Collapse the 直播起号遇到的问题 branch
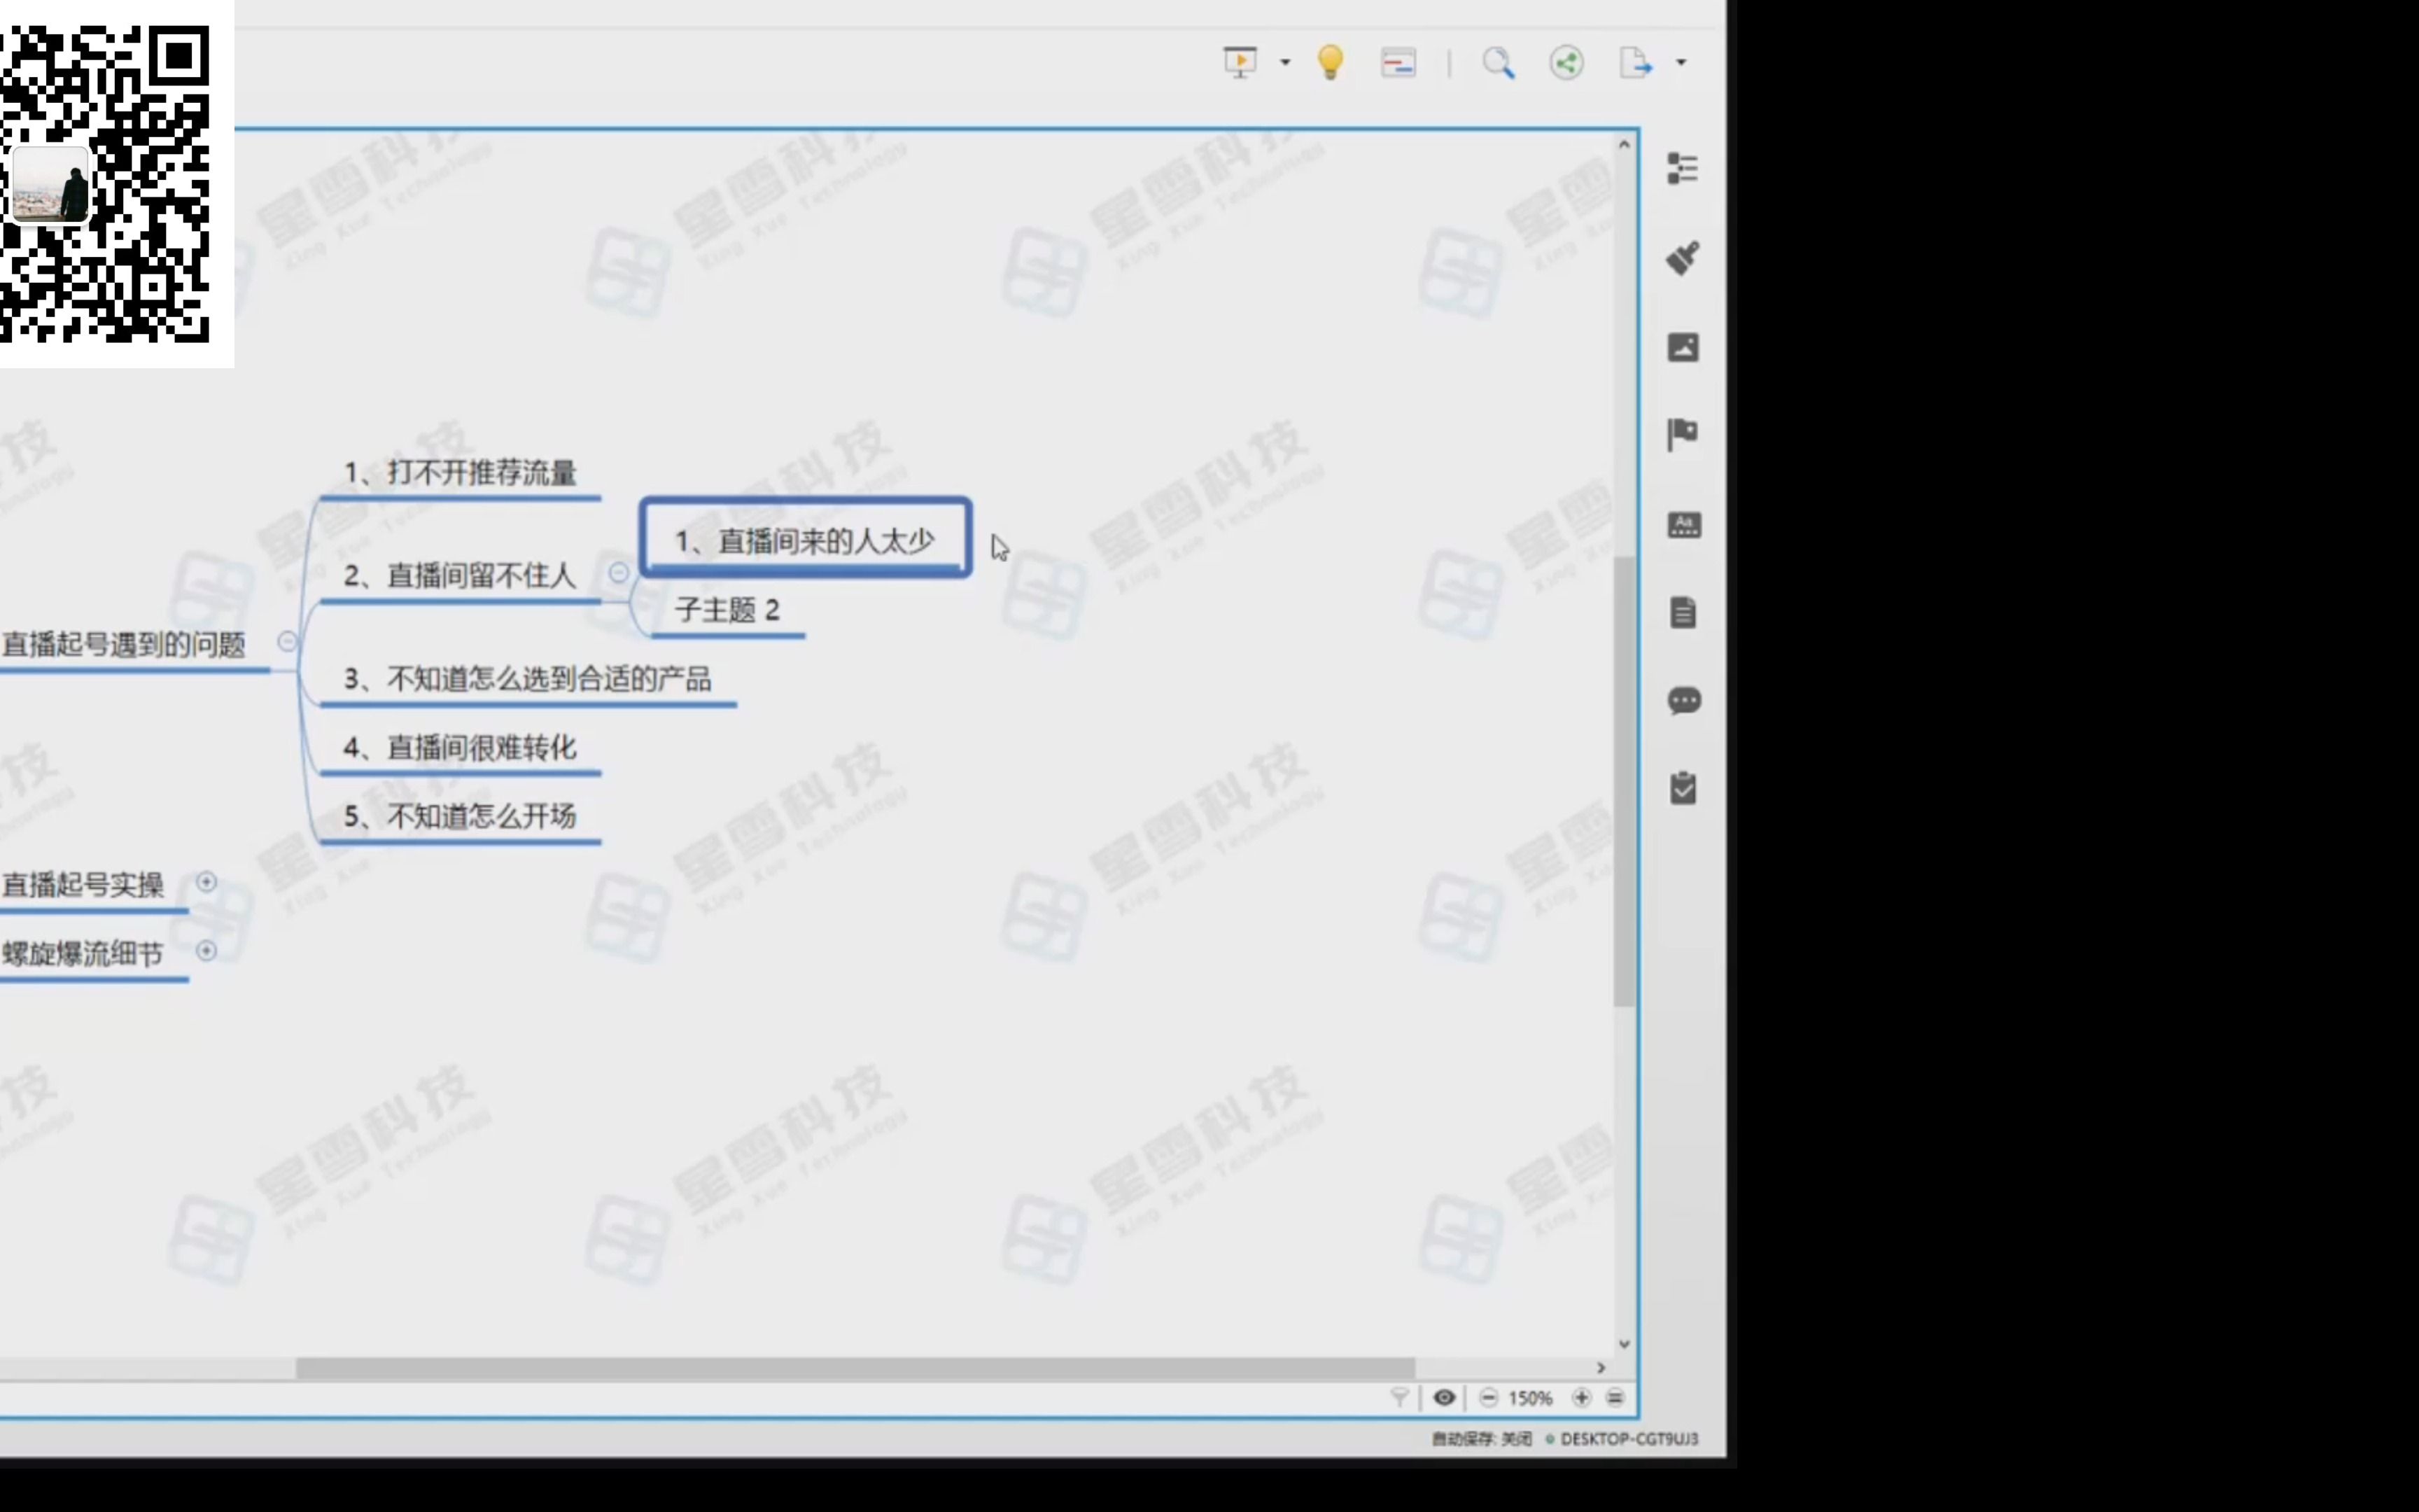Image resolution: width=2419 pixels, height=1512 pixels. (287, 641)
